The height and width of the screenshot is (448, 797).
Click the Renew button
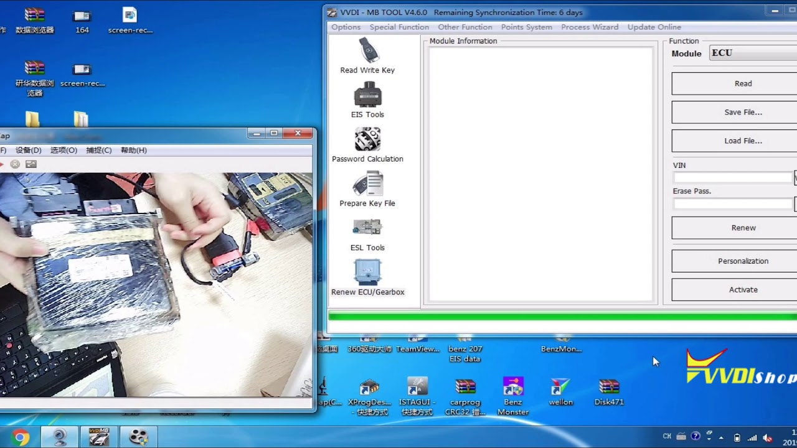[735, 228]
